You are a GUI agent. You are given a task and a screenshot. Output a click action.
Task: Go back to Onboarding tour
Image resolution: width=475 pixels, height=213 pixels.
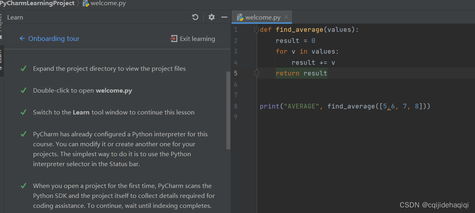pos(49,39)
